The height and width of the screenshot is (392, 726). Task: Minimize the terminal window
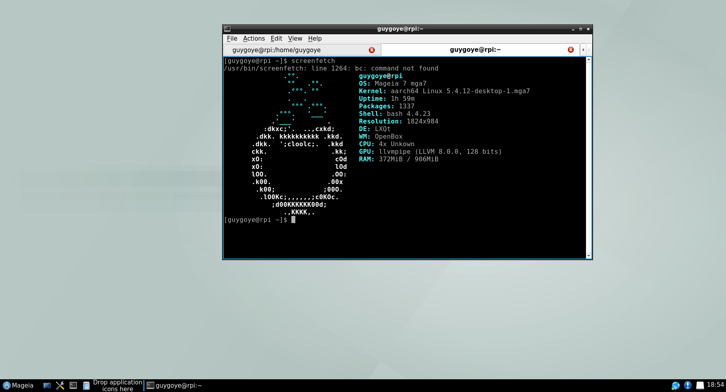tap(573, 29)
